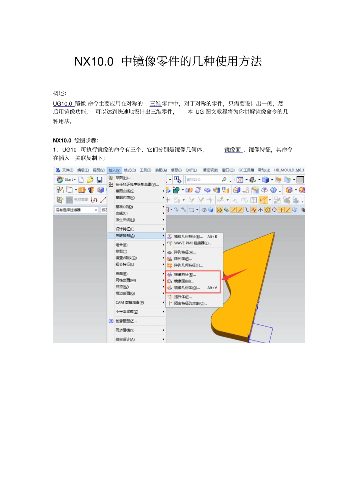This screenshot has height=498, width=352.
Task: Choose 在任务环境中绘制草图(V)... menu entry
Action: pos(137,184)
